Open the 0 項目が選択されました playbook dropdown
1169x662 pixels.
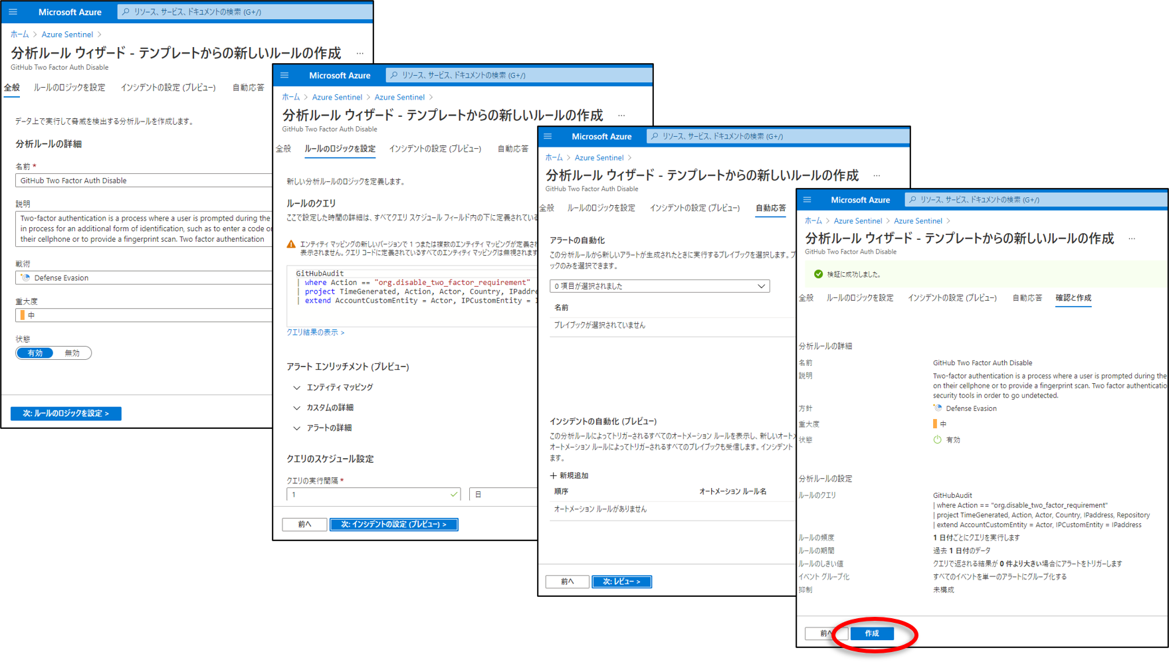tap(659, 286)
